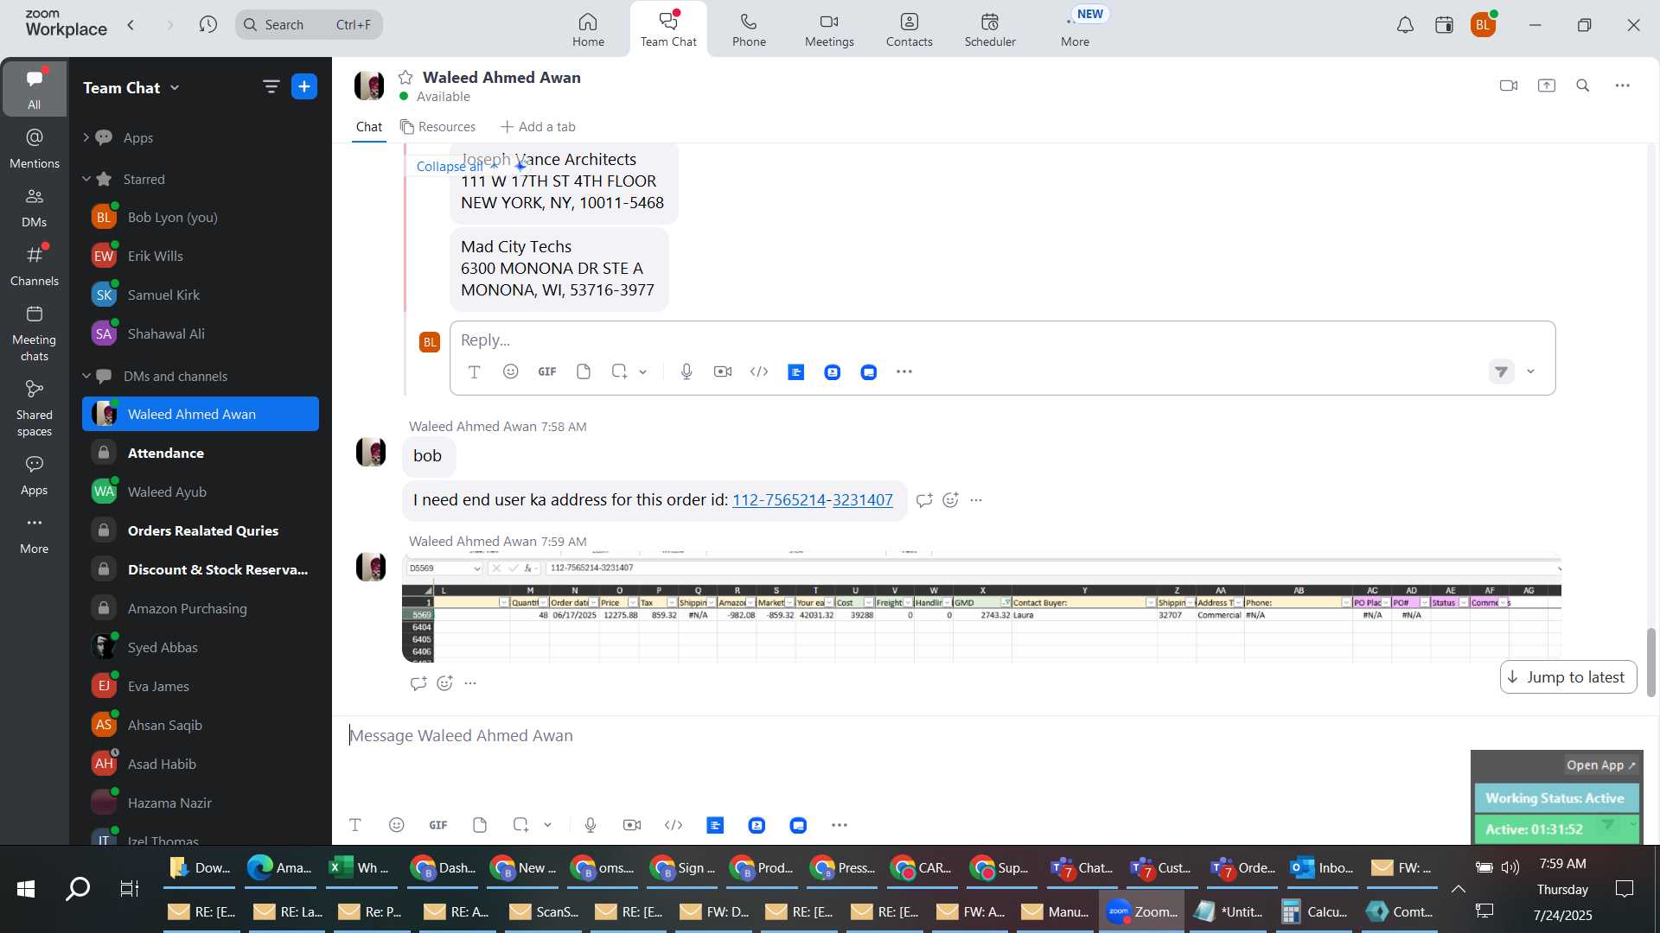Image resolution: width=1660 pixels, height=933 pixels.
Task: Open the format text tool in message composer
Action: coord(355,825)
